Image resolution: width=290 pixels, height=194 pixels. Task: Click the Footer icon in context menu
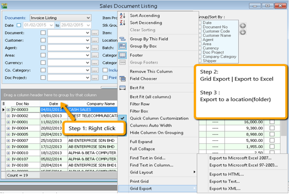coord(123,55)
